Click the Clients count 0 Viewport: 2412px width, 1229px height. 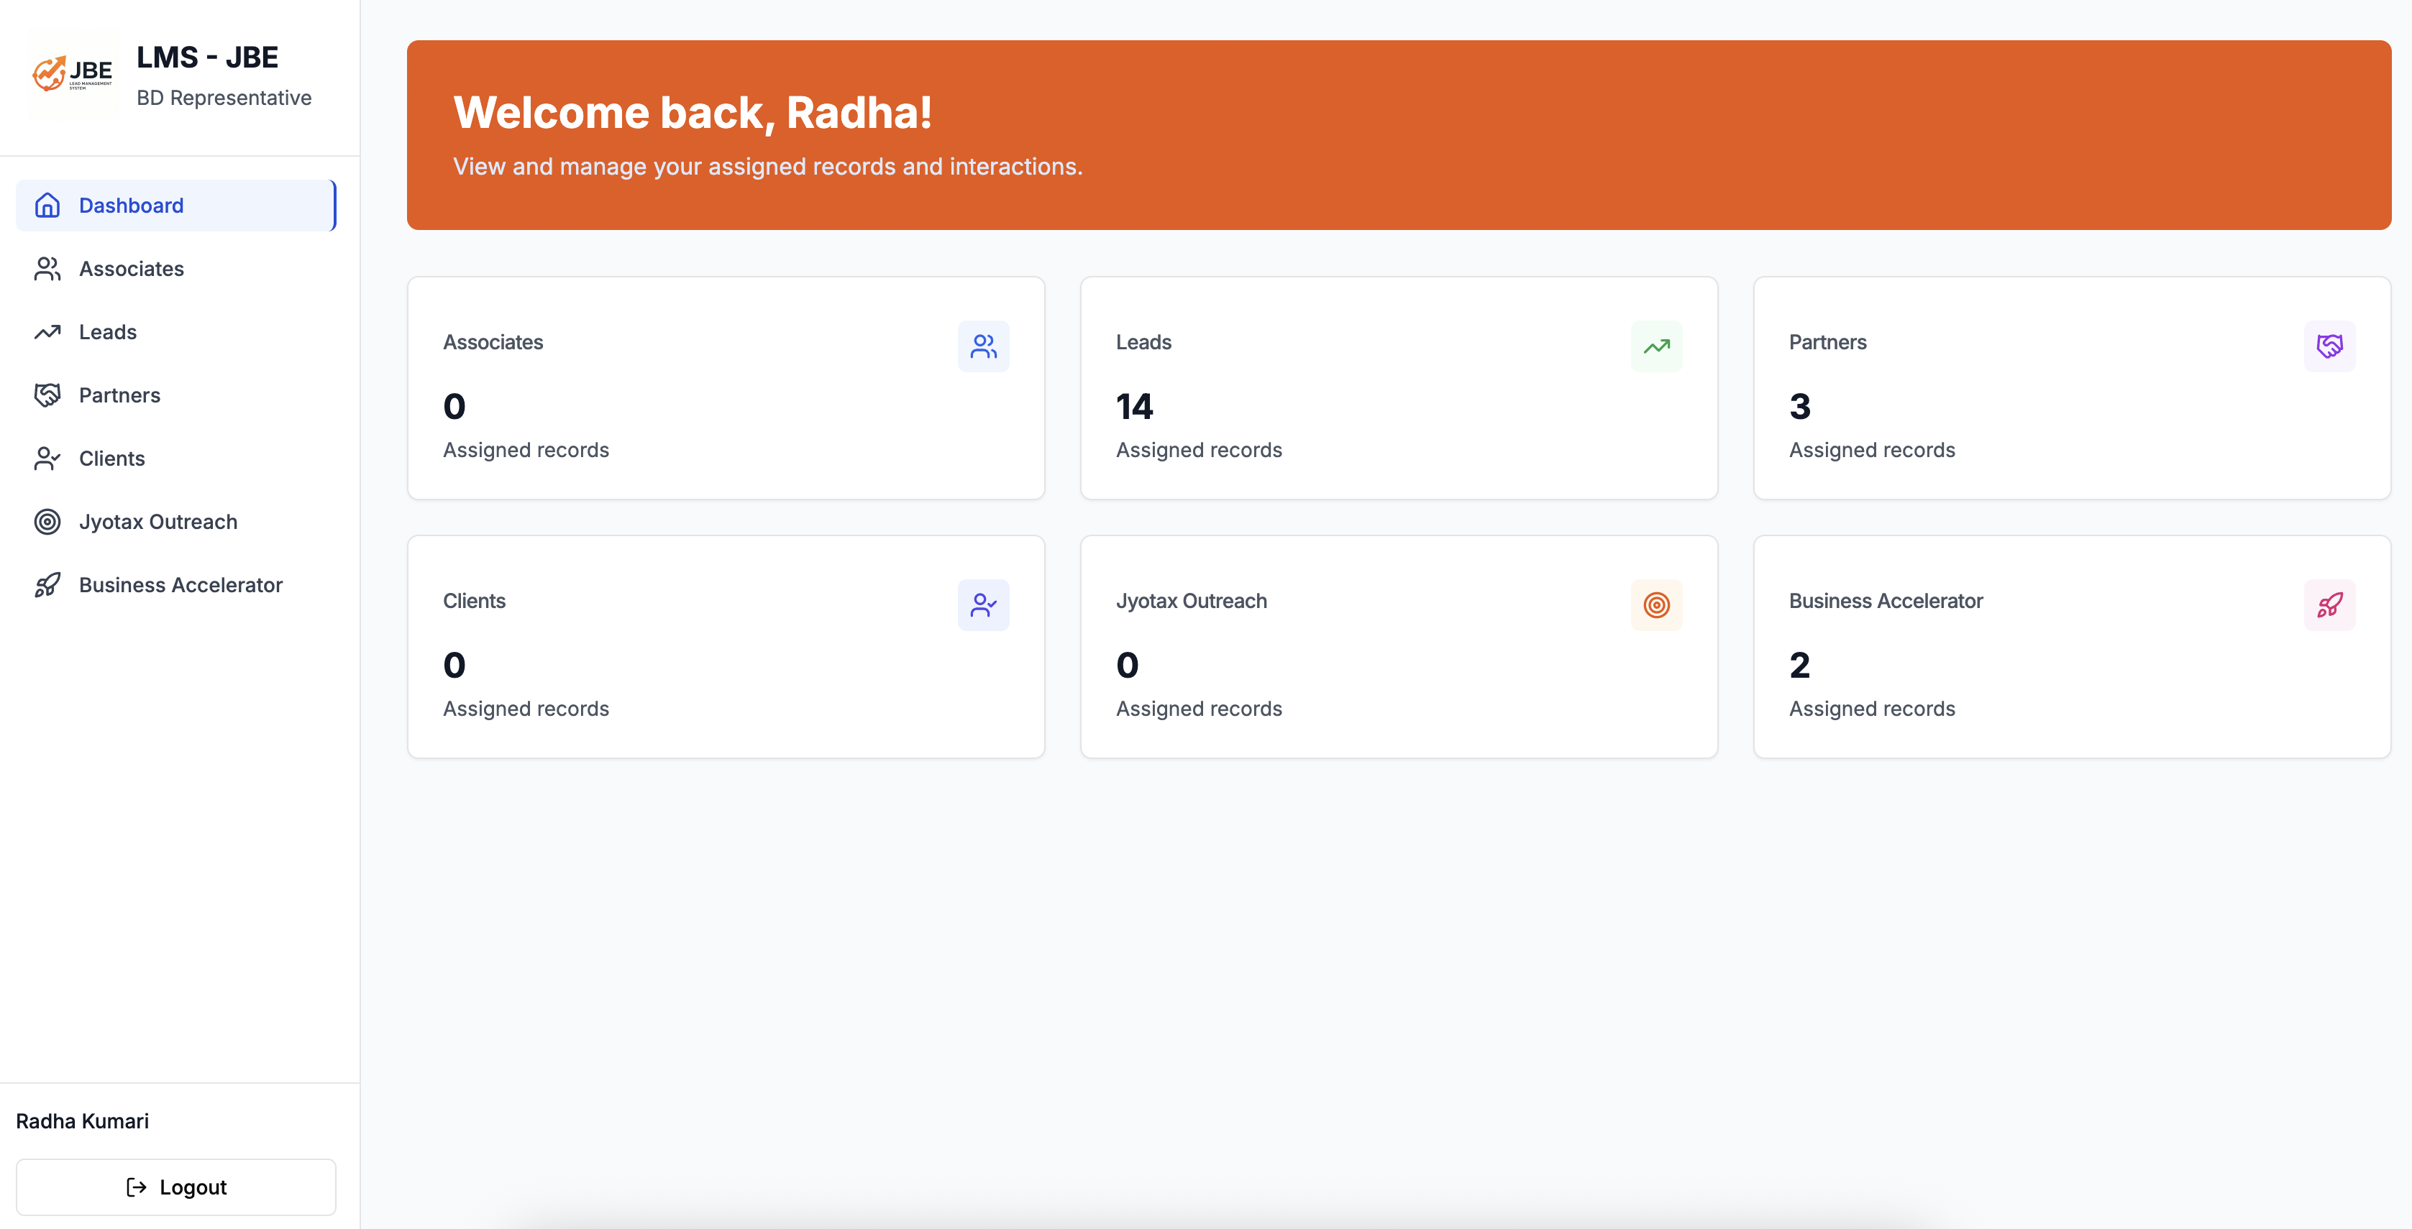click(454, 665)
